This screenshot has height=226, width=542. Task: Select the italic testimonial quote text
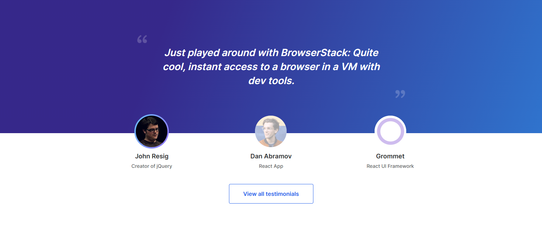coord(271,67)
